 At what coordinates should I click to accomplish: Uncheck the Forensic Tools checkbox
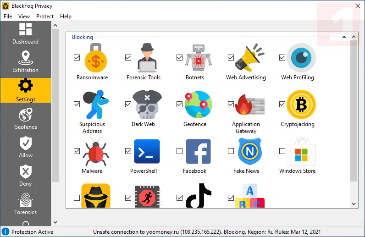coord(128,57)
